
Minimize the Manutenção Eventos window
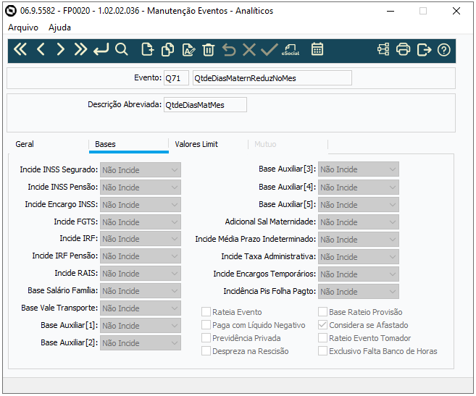click(391, 12)
